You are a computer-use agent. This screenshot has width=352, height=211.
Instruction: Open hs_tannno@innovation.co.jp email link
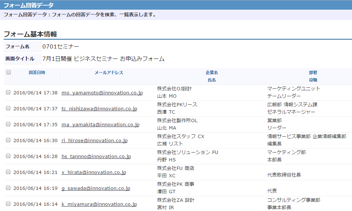[96, 156]
